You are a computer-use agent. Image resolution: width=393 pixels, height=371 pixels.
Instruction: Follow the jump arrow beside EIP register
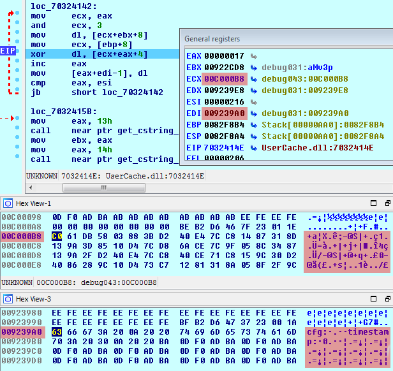[254, 148]
